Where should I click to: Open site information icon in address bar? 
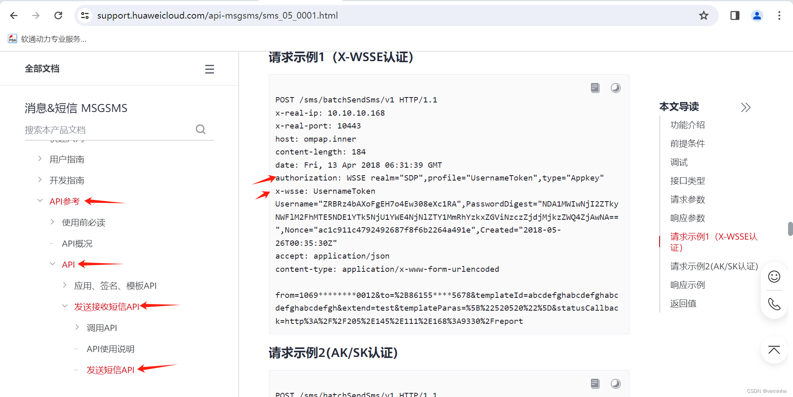[x=85, y=15]
